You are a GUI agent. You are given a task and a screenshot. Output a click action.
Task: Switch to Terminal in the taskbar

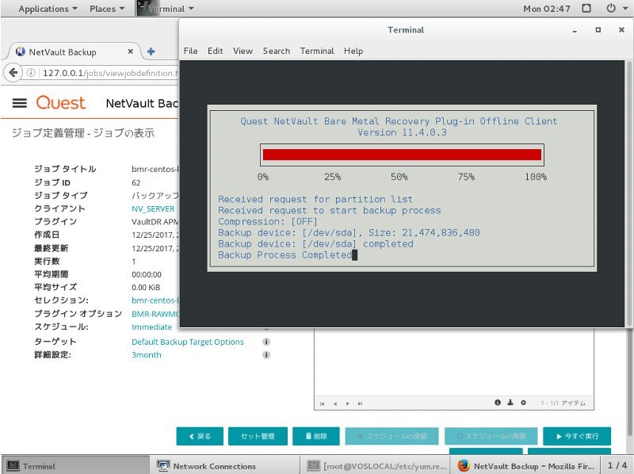click(x=75, y=466)
